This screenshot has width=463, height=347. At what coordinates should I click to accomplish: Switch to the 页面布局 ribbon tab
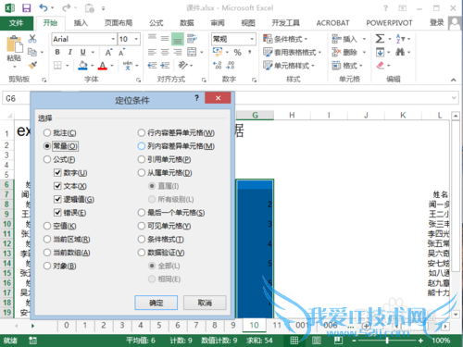119,23
